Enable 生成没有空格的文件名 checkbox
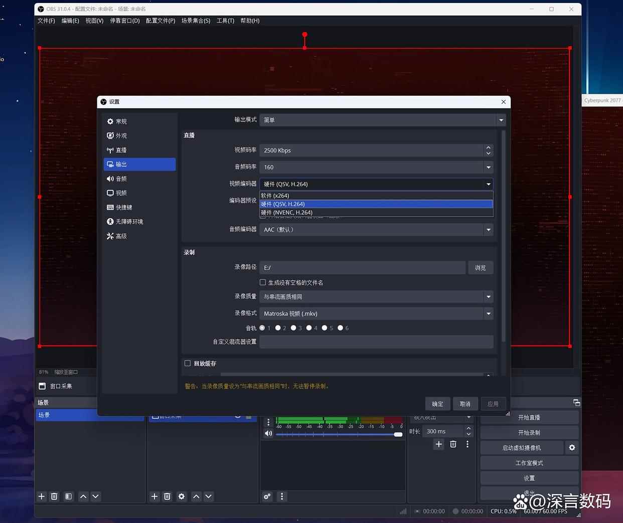The image size is (623, 523). click(263, 282)
